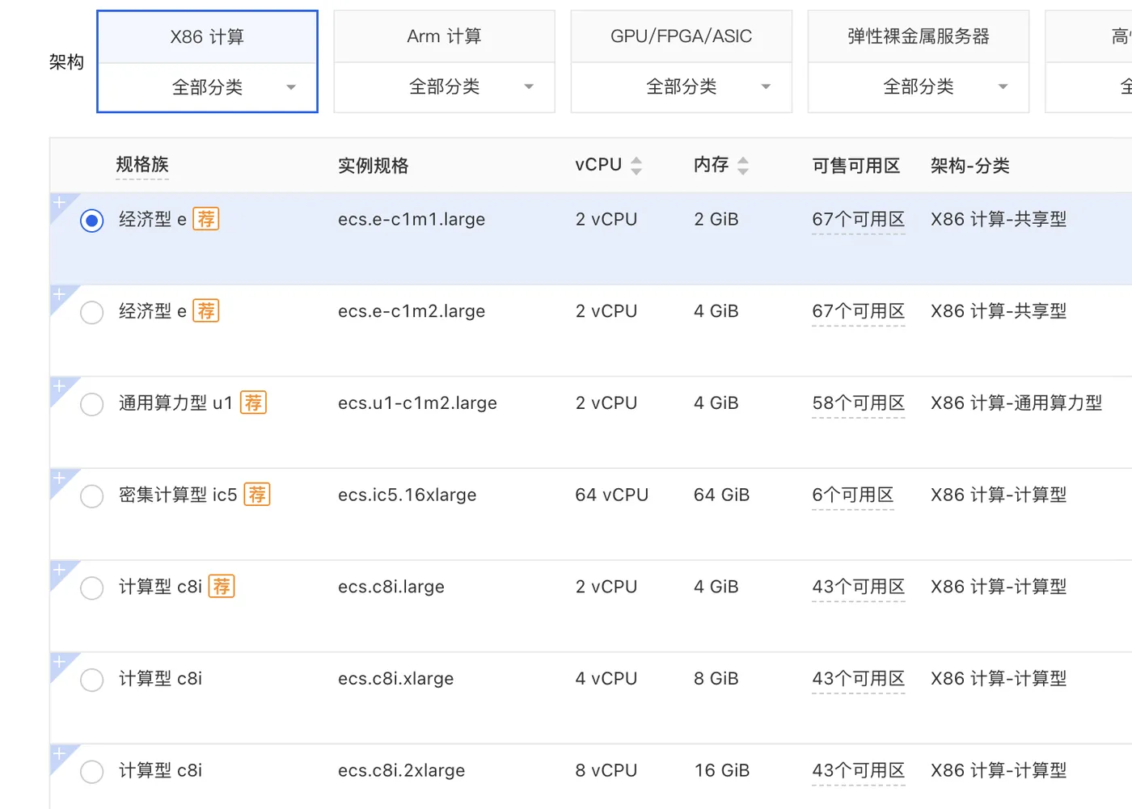Click the 规格族 column header
This screenshot has width=1132, height=809.
click(x=142, y=165)
